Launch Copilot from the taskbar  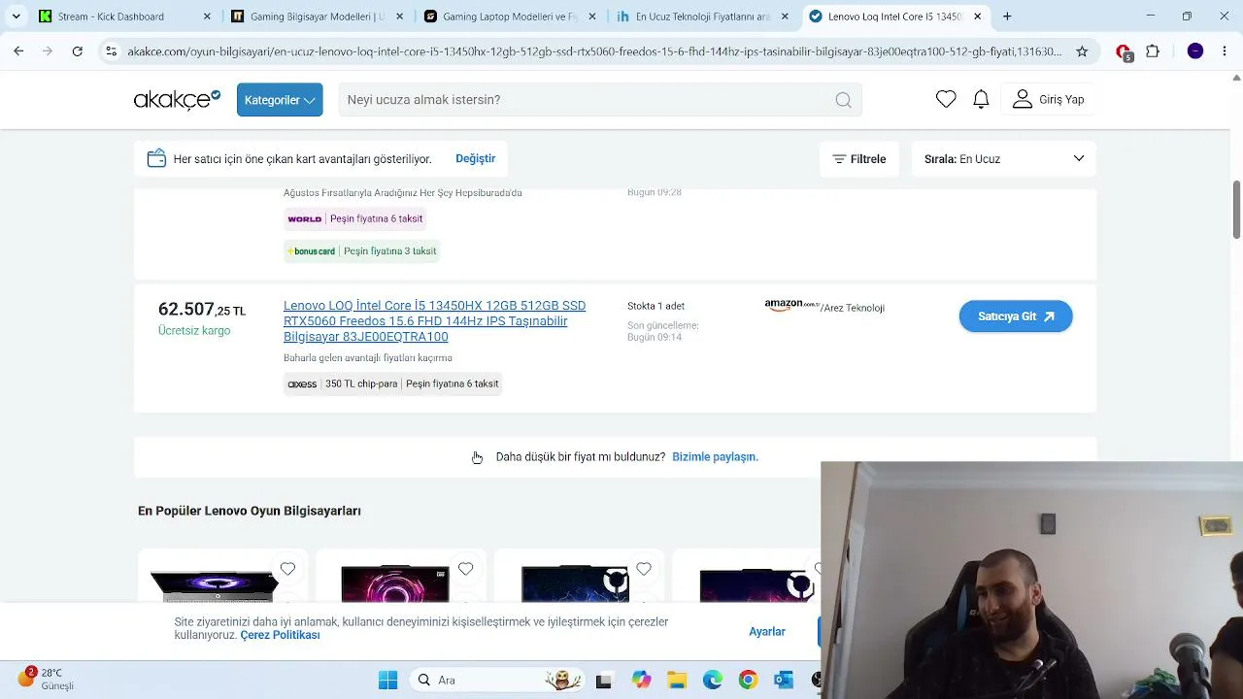pyautogui.click(x=640, y=680)
